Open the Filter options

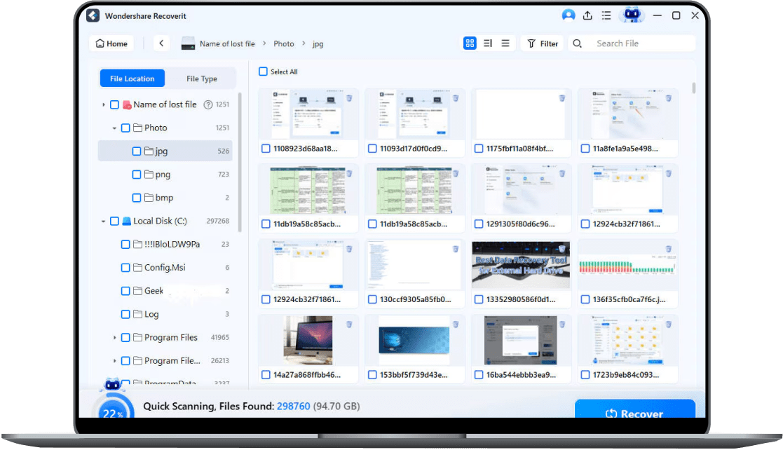pyautogui.click(x=543, y=43)
